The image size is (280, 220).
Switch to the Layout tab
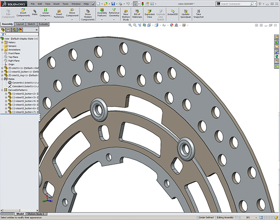20,24
